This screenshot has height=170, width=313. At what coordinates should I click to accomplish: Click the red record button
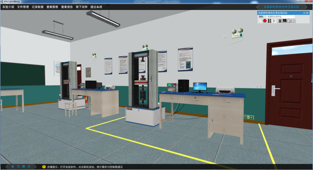pyautogui.click(x=265, y=21)
